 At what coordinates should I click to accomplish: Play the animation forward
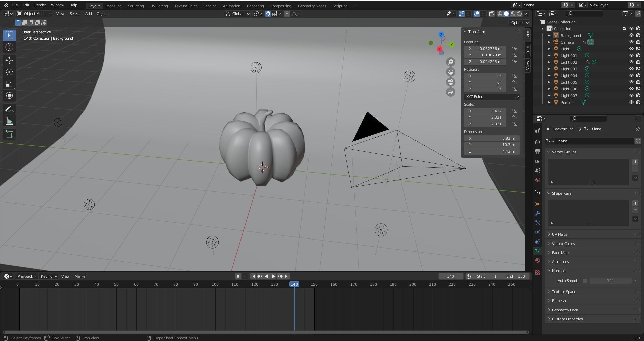click(273, 276)
